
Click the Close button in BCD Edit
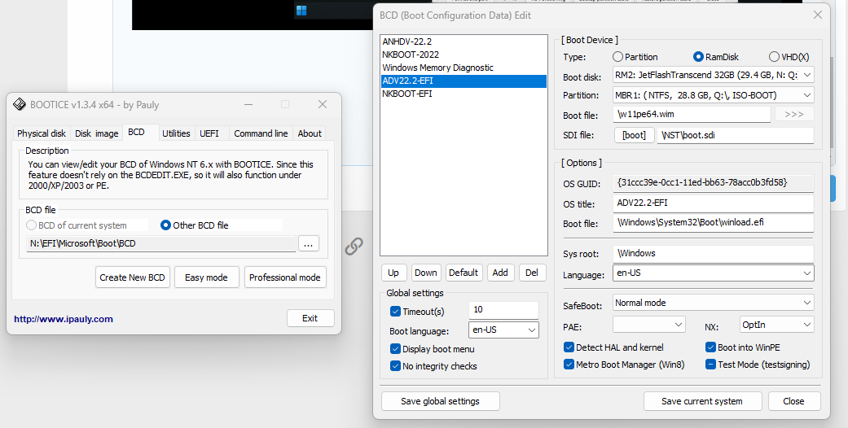(x=793, y=401)
